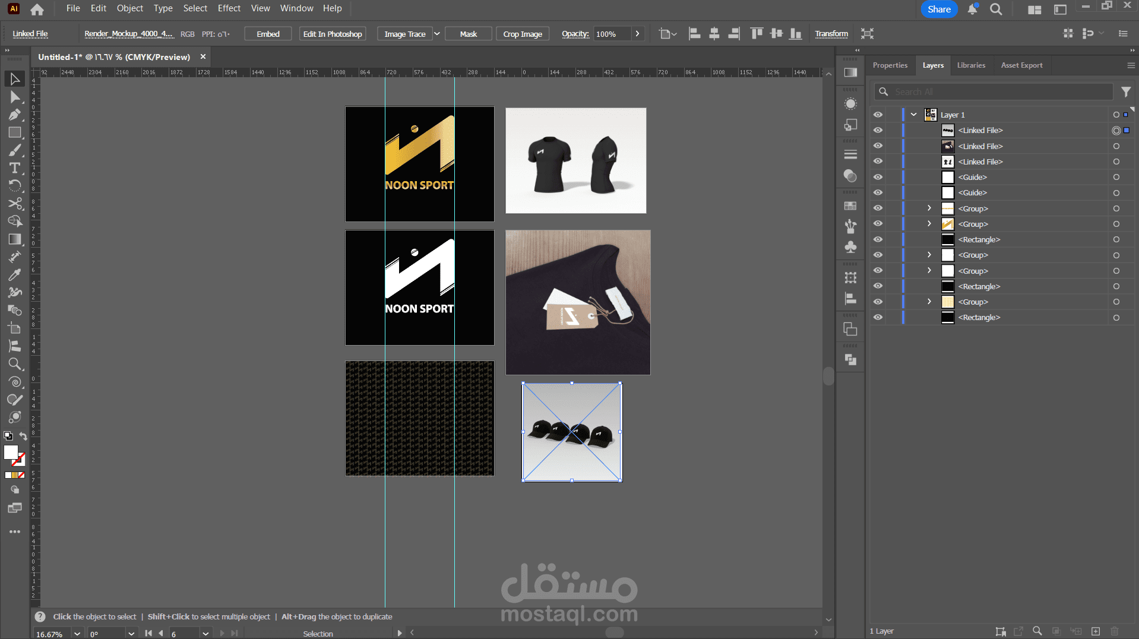Select the Scissors tool
The width and height of the screenshot is (1139, 639).
pos(15,204)
